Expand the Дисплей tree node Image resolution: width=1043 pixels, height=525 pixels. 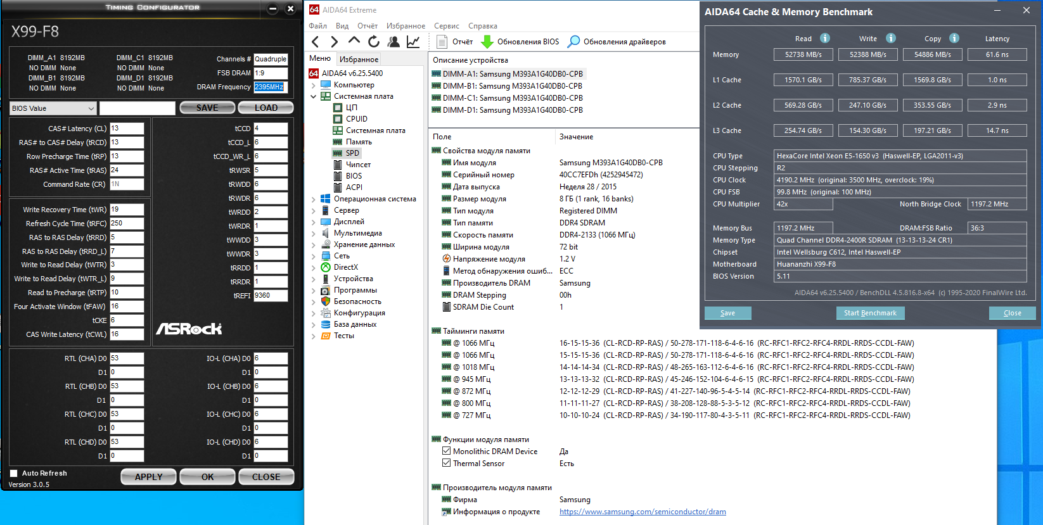point(314,222)
